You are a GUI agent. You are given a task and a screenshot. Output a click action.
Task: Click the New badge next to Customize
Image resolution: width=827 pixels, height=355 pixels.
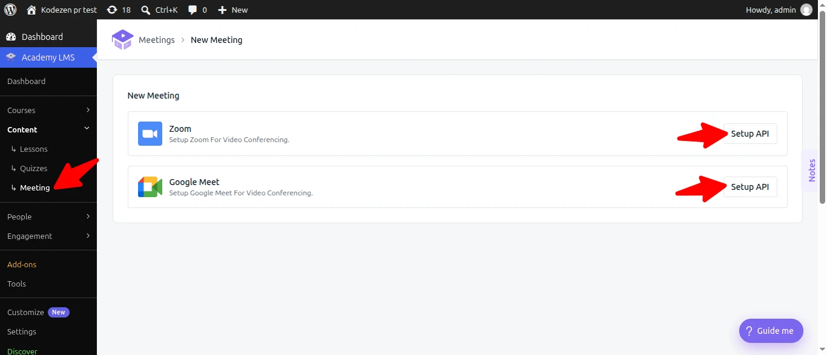coord(59,312)
